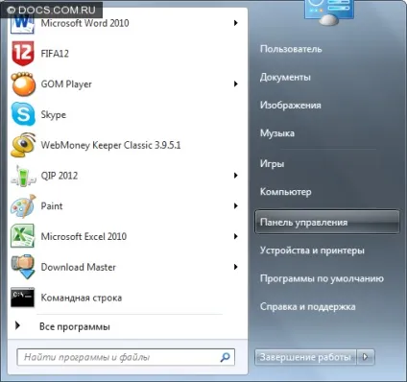Open Skype using its blue icon
Image resolution: width=407 pixels, height=382 pixels.
(x=23, y=114)
